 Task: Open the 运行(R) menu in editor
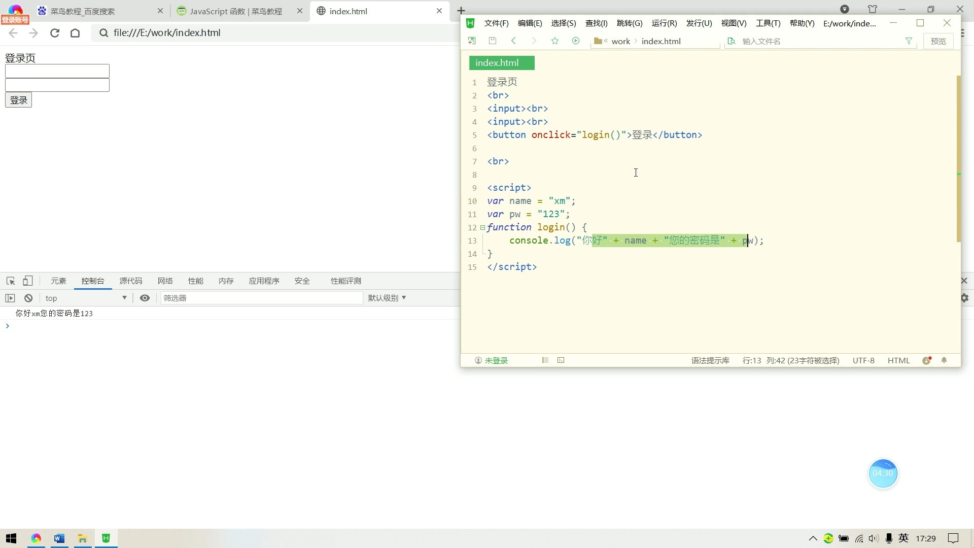[664, 23]
